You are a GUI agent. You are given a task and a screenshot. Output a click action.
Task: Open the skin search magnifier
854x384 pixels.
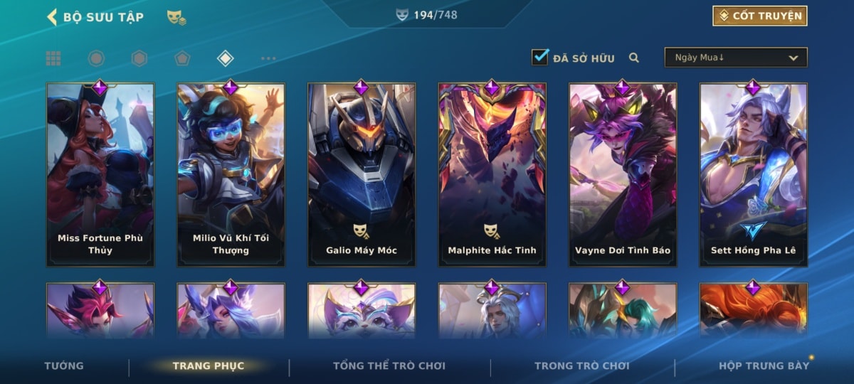634,58
